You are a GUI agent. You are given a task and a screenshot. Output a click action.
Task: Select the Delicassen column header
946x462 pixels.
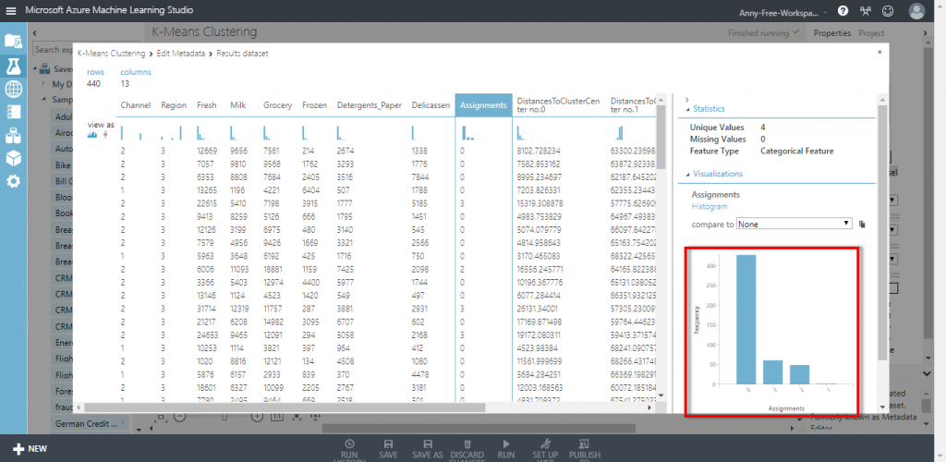[x=431, y=105]
